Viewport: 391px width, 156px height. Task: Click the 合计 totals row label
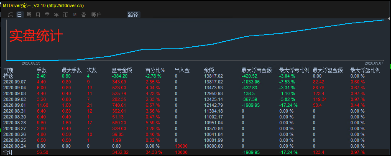click(x=8, y=152)
